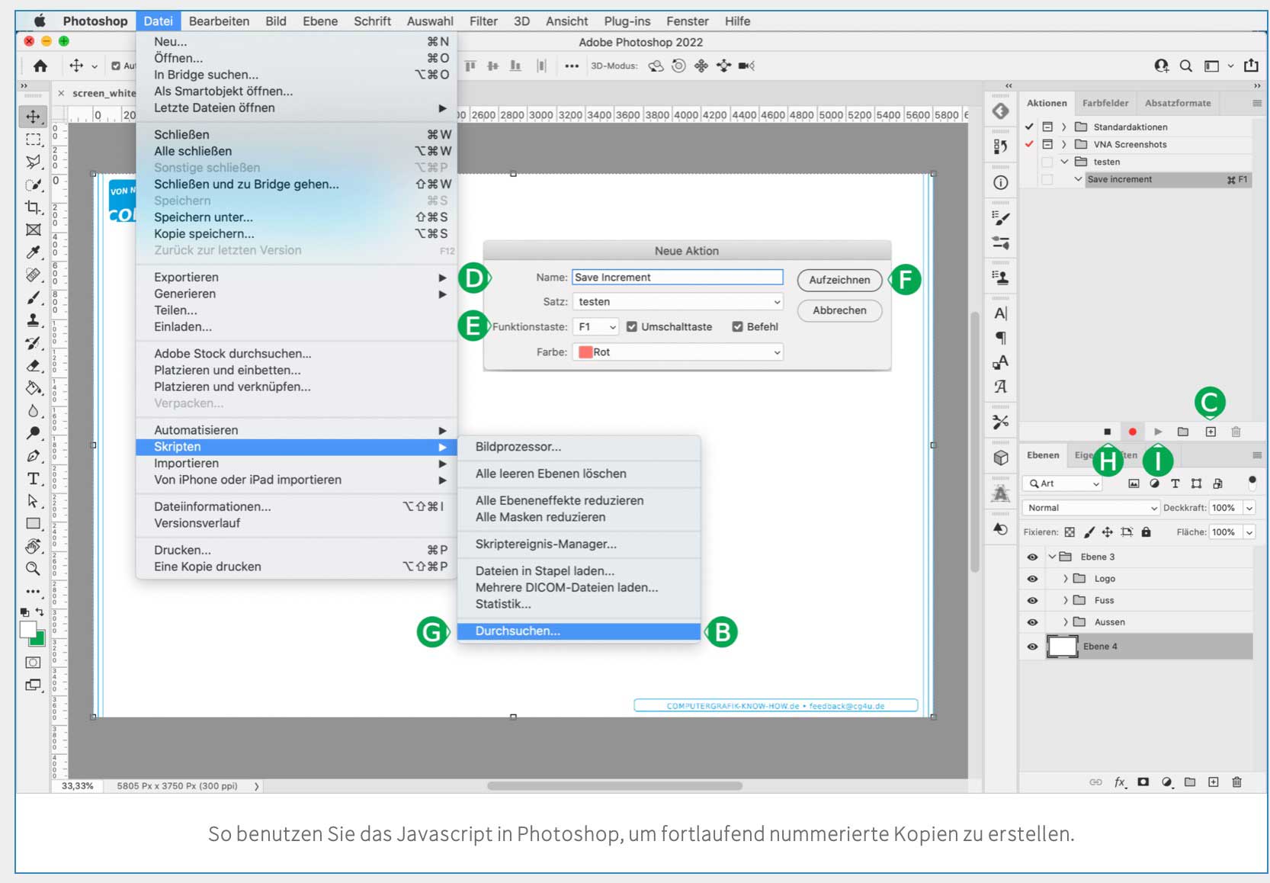Open the Bearbeiten menu
Image resolution: width=1270 pixels, height=883 pixels.
[219, 21]
